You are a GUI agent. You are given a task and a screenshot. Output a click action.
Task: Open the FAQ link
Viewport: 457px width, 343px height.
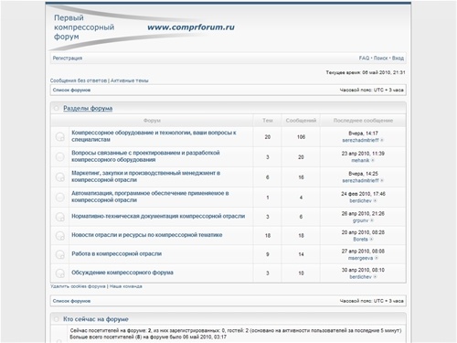click(364, 58)
